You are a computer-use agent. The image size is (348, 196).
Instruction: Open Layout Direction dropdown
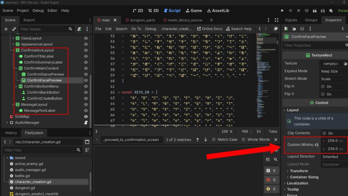coord(334,157)
